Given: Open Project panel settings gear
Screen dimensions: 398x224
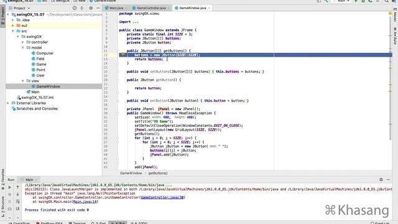Looking at the screenshot, I should click(x=91, y=8).
